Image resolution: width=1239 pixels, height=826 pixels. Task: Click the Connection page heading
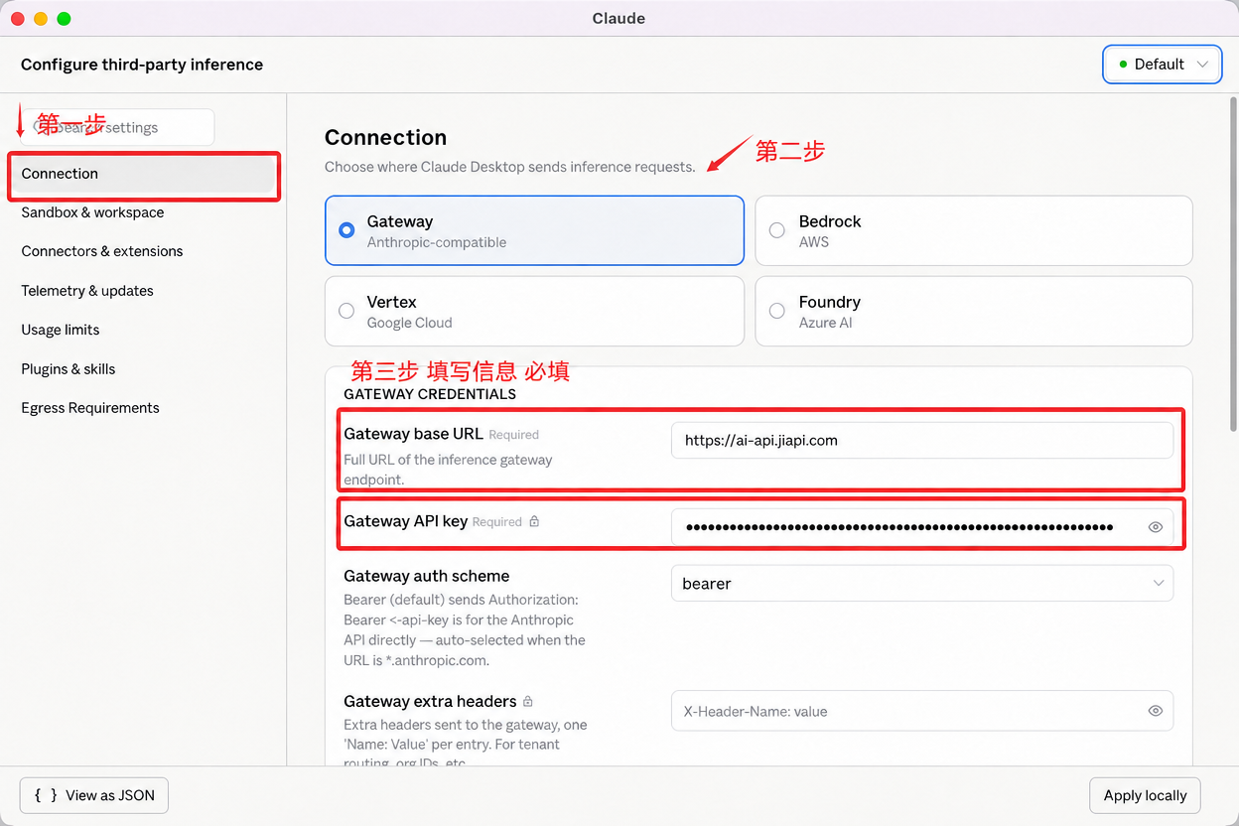[x=385, y=137]
